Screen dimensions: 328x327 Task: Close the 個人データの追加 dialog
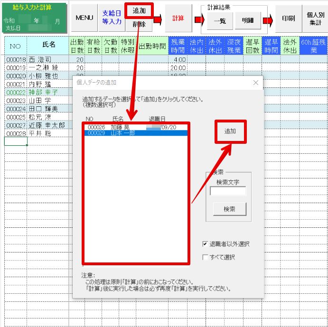pos(256,83)
